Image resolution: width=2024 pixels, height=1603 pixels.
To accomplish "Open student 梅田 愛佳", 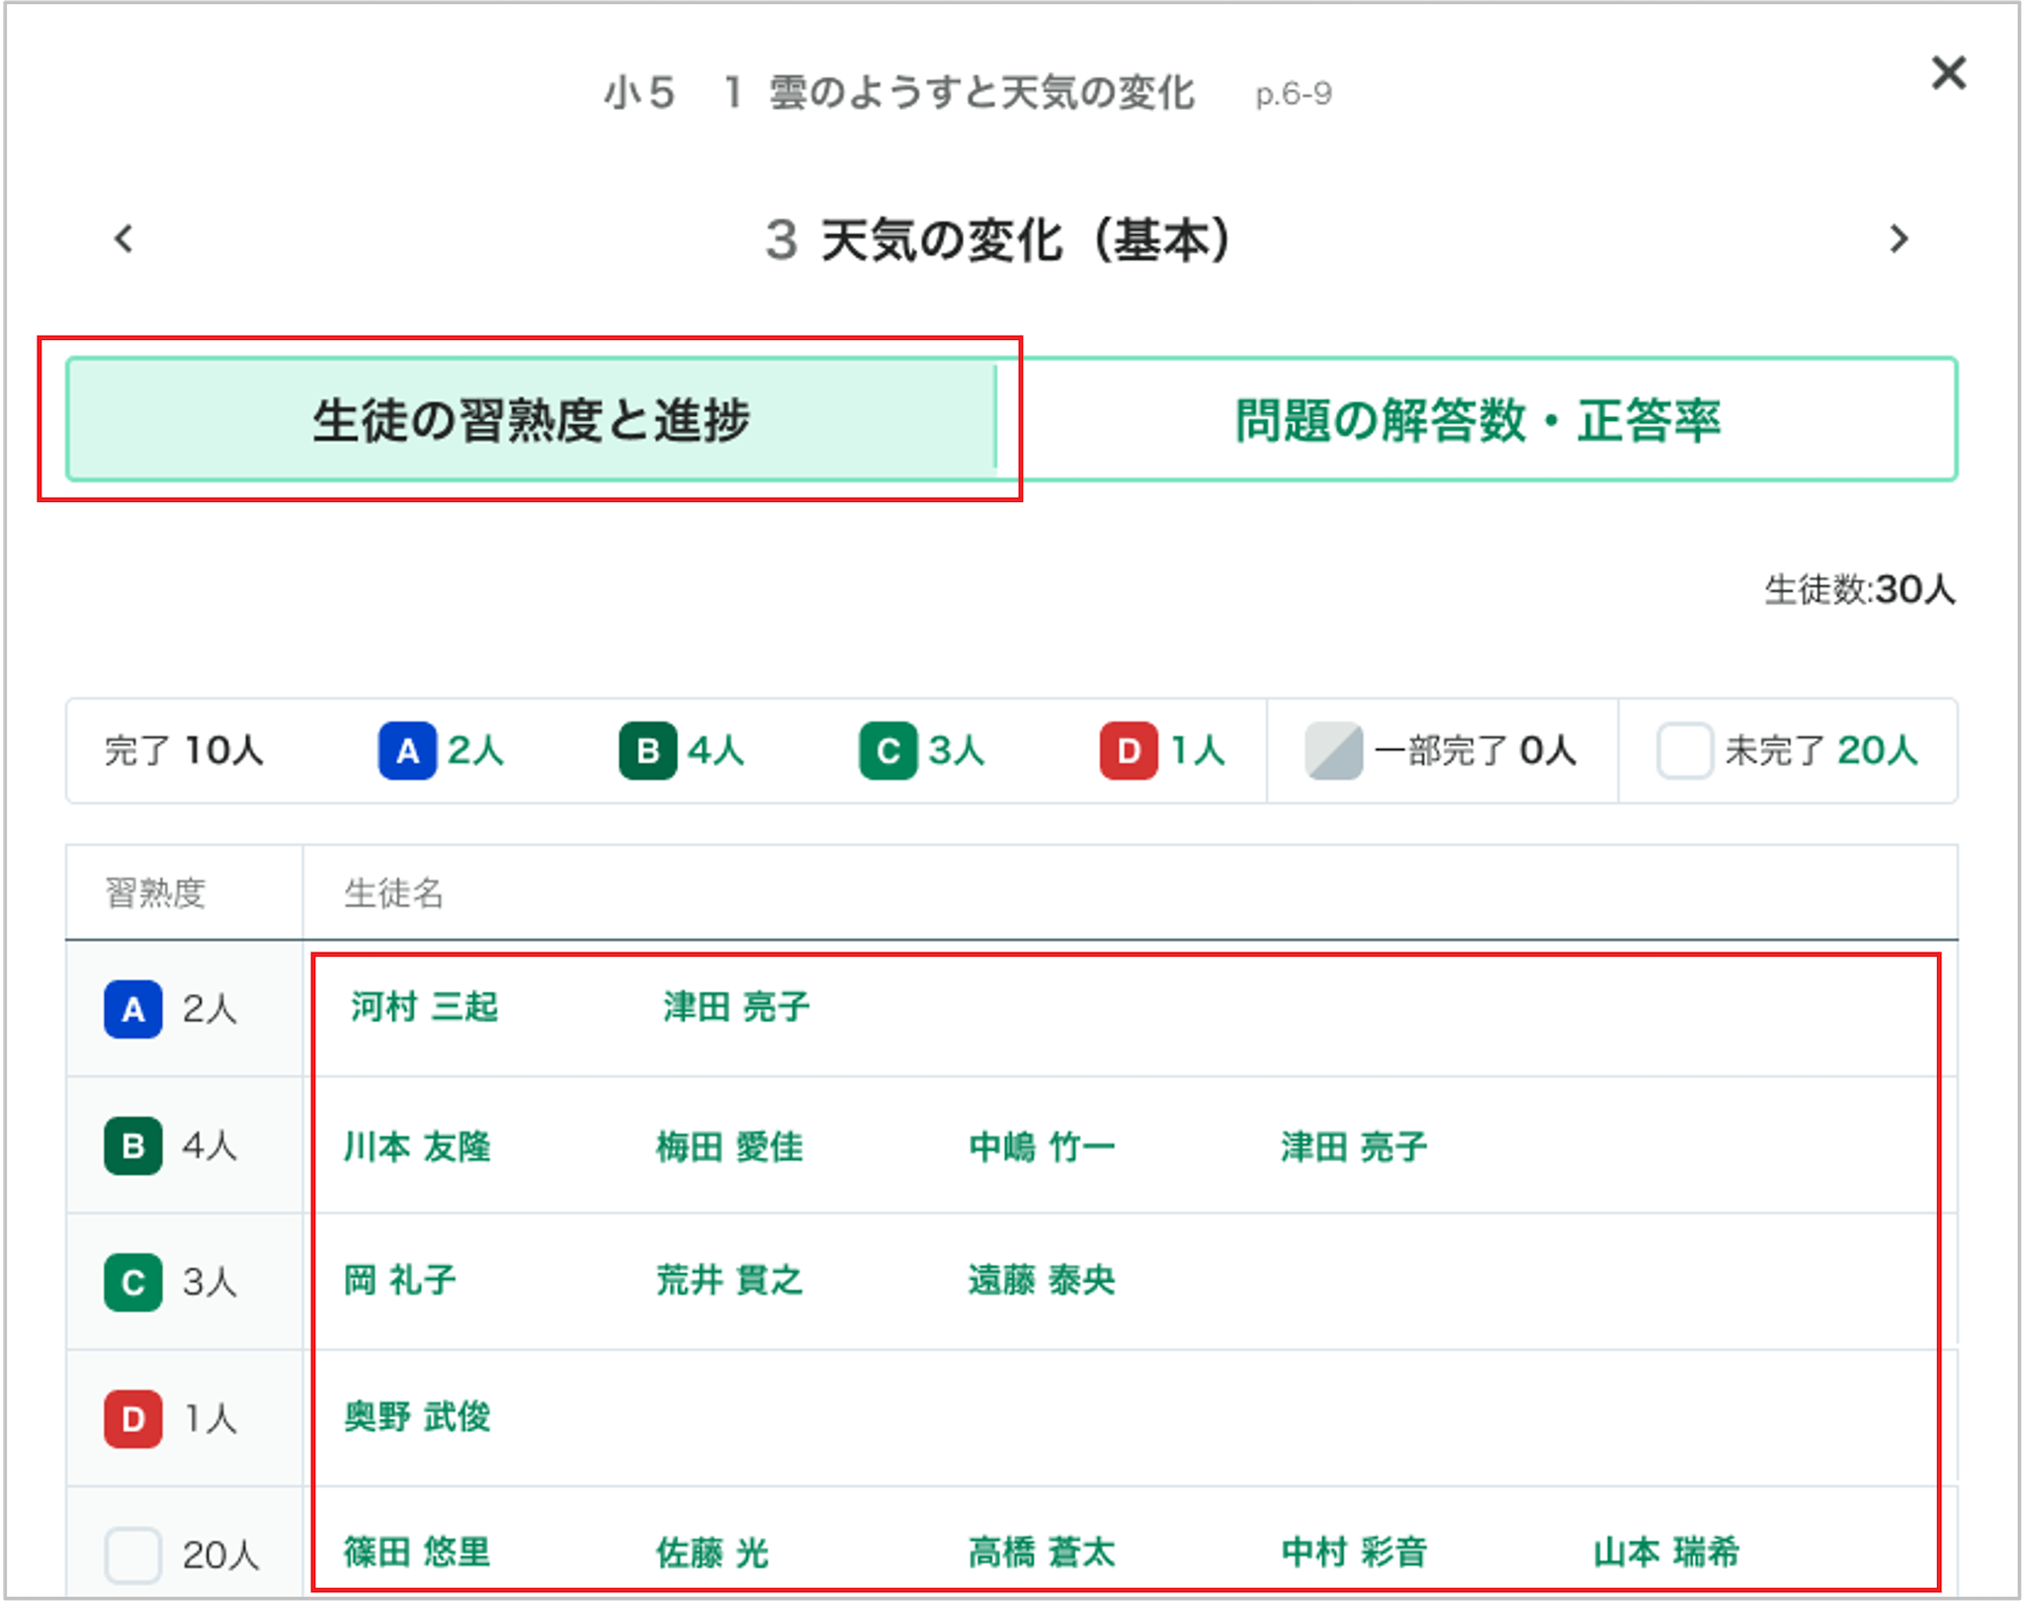I will (730, 1146).
